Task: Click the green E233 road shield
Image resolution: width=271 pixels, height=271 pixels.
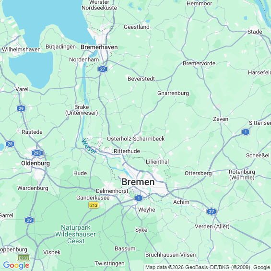Action: tap(24, 258)
